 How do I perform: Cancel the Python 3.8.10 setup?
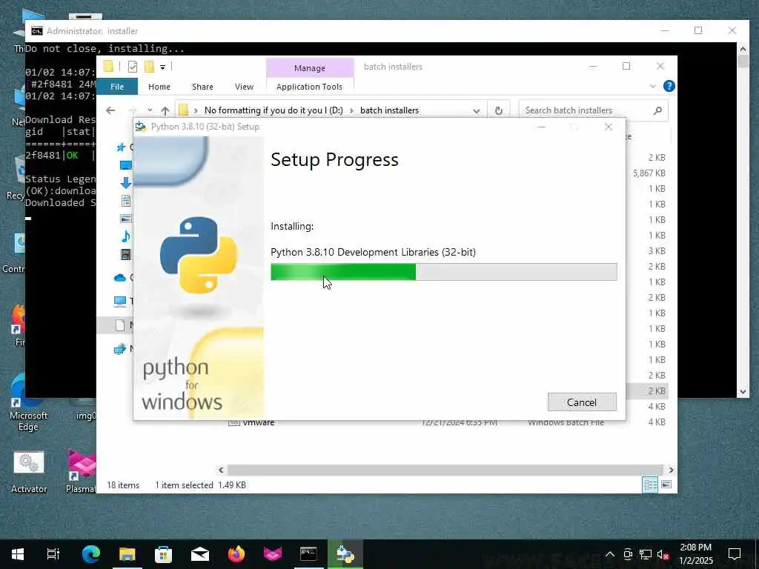(x=582, y=402)
